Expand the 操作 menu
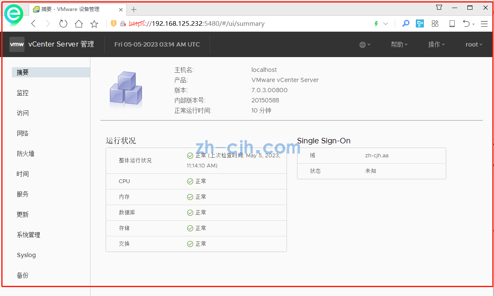 click(437, 44)
